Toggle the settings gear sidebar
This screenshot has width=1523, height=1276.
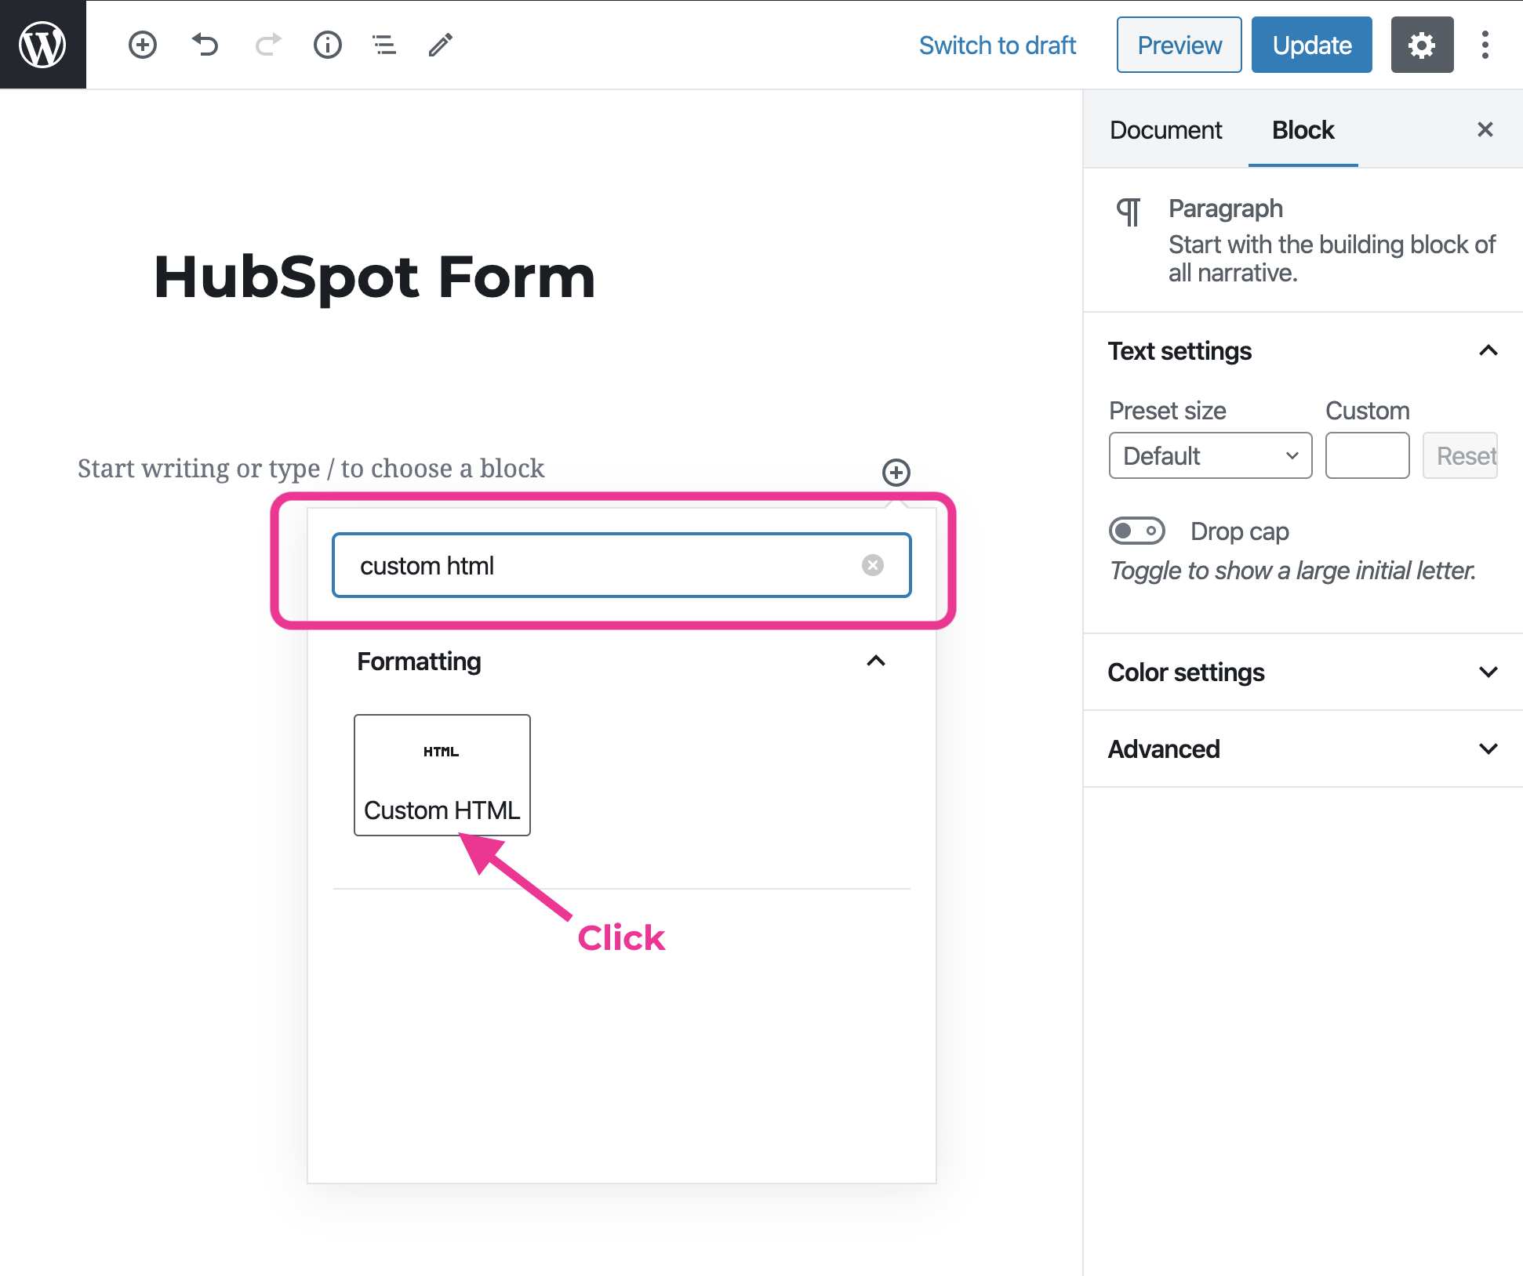click(1422, 45)
